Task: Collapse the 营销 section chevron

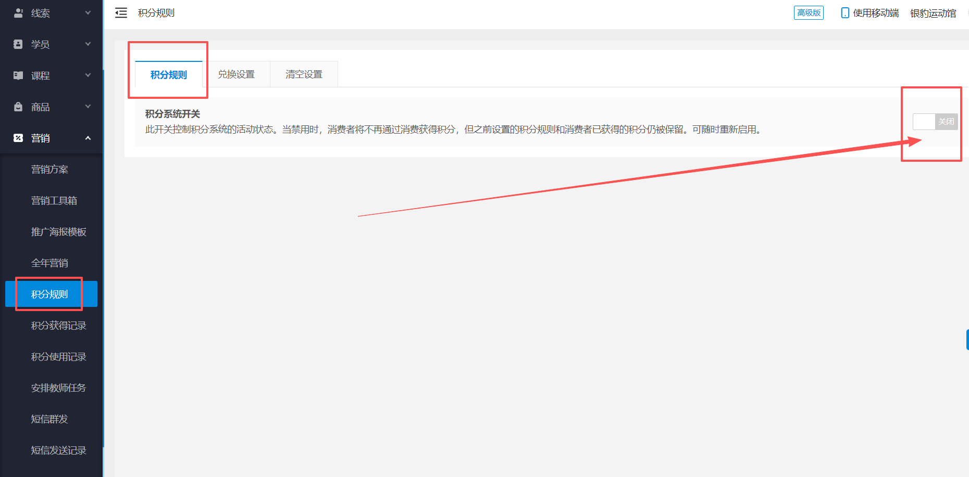Action: tap(88, 138)
